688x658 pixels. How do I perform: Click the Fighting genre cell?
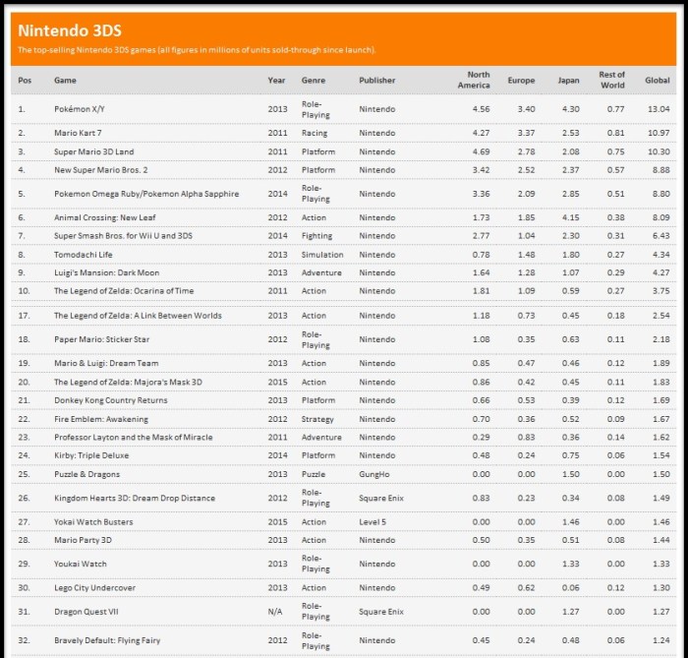point(316,236)
